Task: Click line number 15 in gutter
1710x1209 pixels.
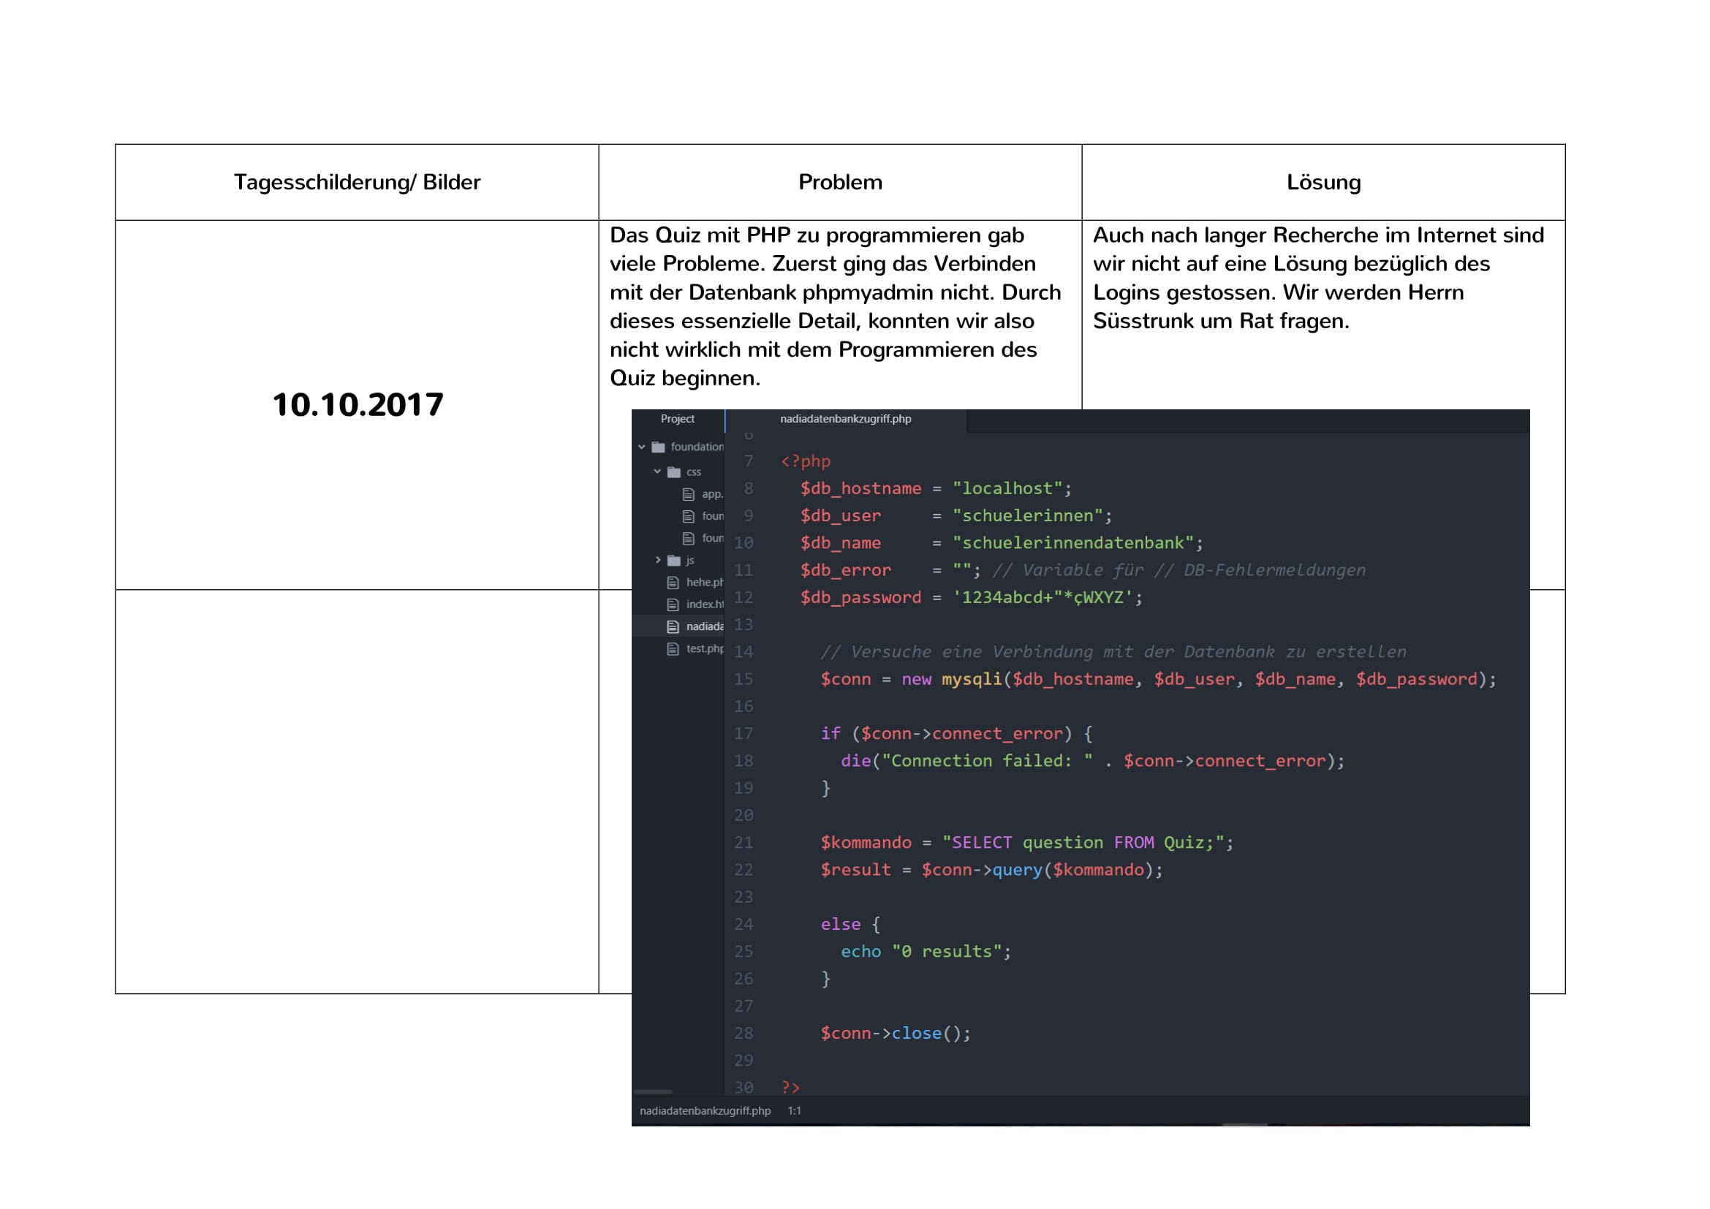Action: point(744,679)
